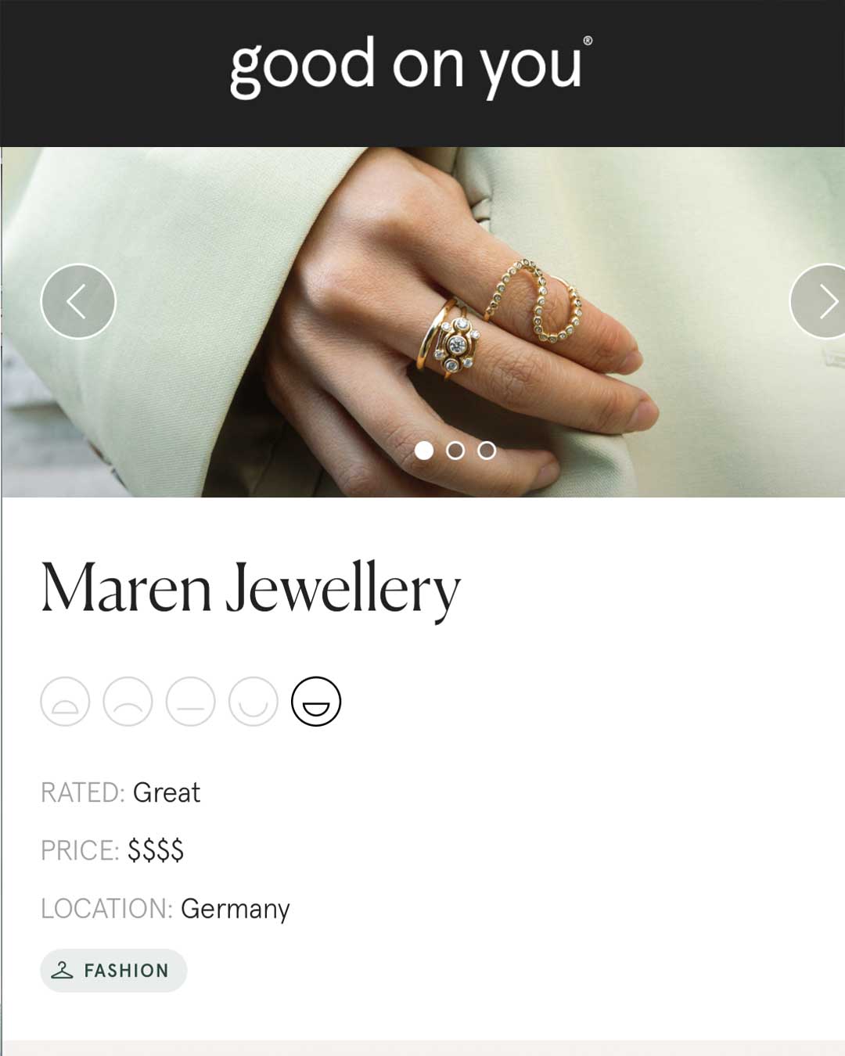This screenshot has width=845, height=1056.
Task: Click the black header bar
Action: 422,74
